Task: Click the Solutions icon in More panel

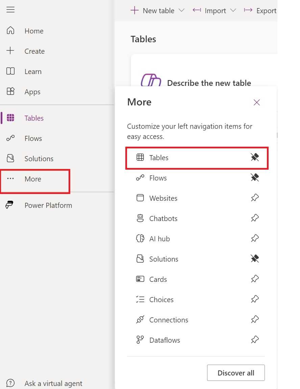Action: pyautogui.click(x=140, y=259)
